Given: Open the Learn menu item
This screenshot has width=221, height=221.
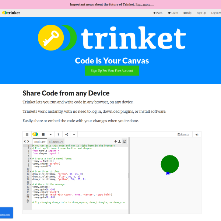Looking at the screenshot, I should pos(173,13).
